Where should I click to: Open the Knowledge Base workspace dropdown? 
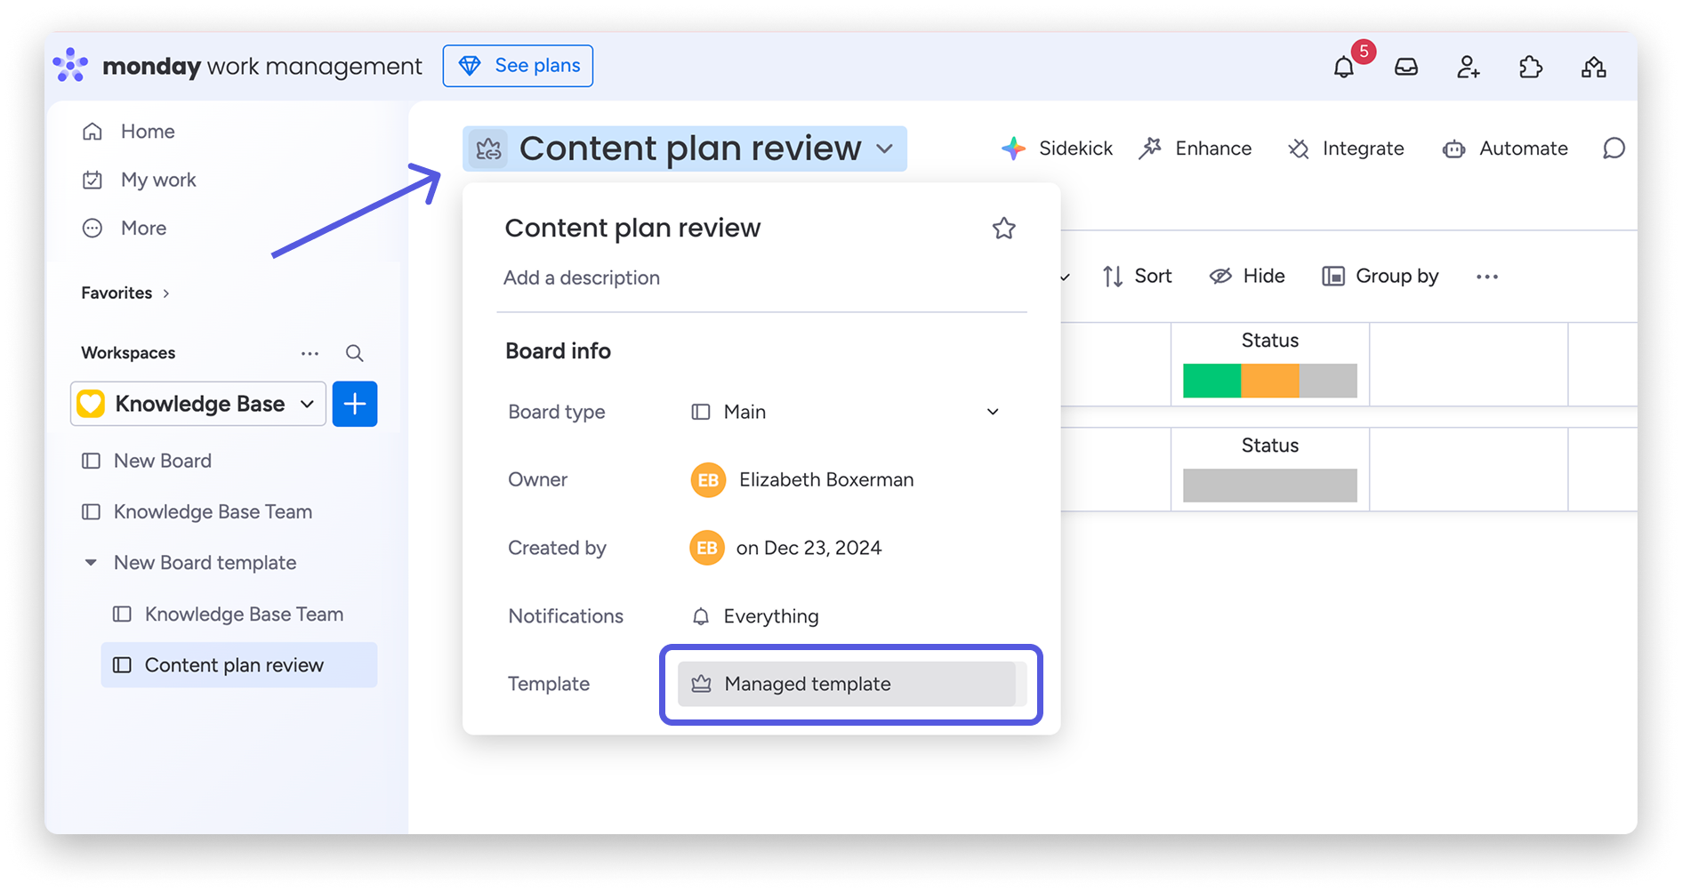(198, 404)
